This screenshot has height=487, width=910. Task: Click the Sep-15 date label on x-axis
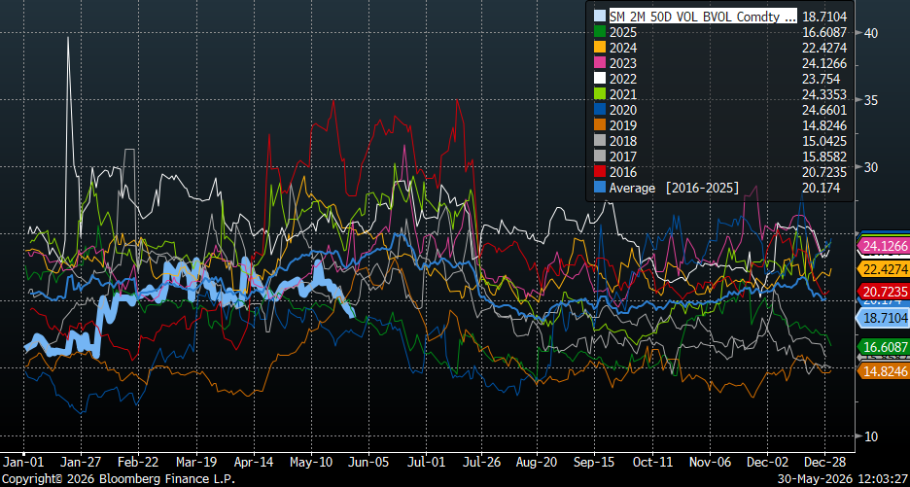pyautogui.click(x=594, y=461)
